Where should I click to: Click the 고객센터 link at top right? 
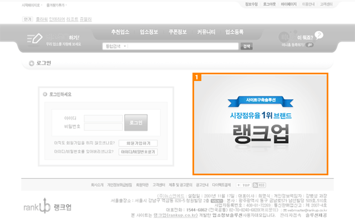(326, 4)
